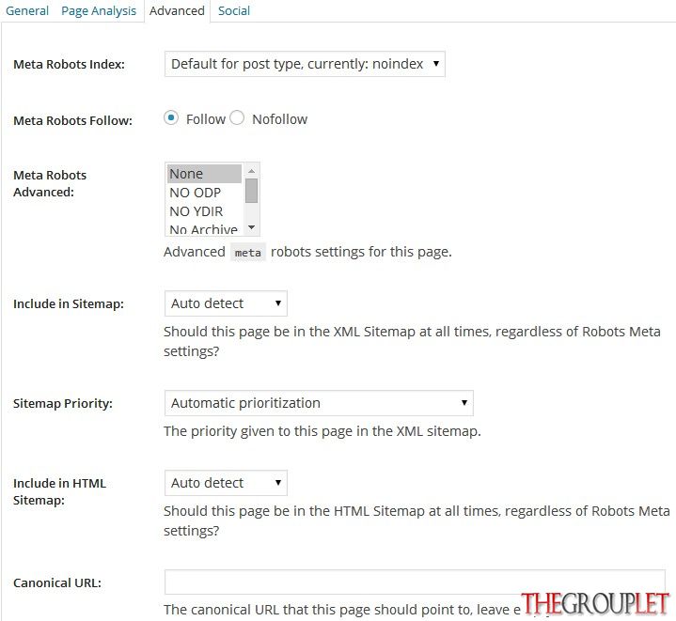
Task: Click the Meta Robots Advanced scrollbar thumb
Action: click(252, 191)
